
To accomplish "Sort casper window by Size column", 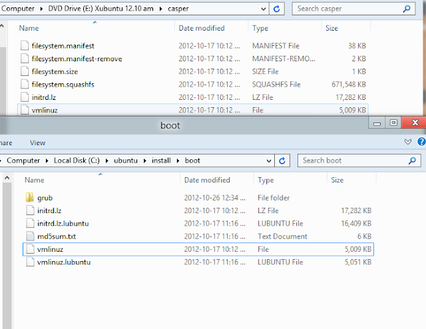I will pyautogui.click(x=331, y=28).
